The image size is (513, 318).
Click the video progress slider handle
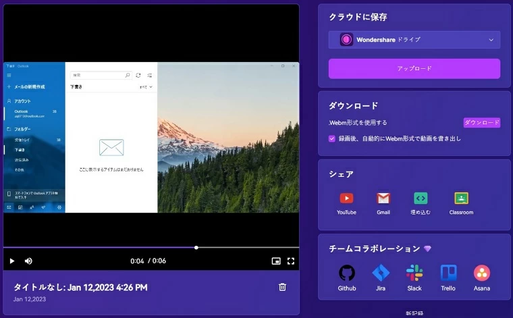point(196,248)
